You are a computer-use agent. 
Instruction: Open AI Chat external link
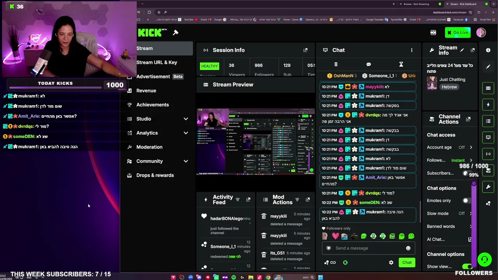pos(470,240)
